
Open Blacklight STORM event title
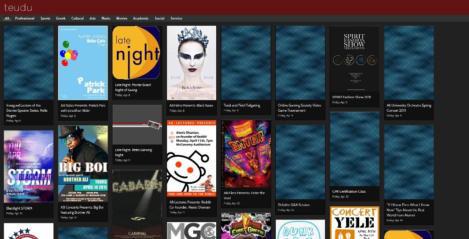(19, 208)
